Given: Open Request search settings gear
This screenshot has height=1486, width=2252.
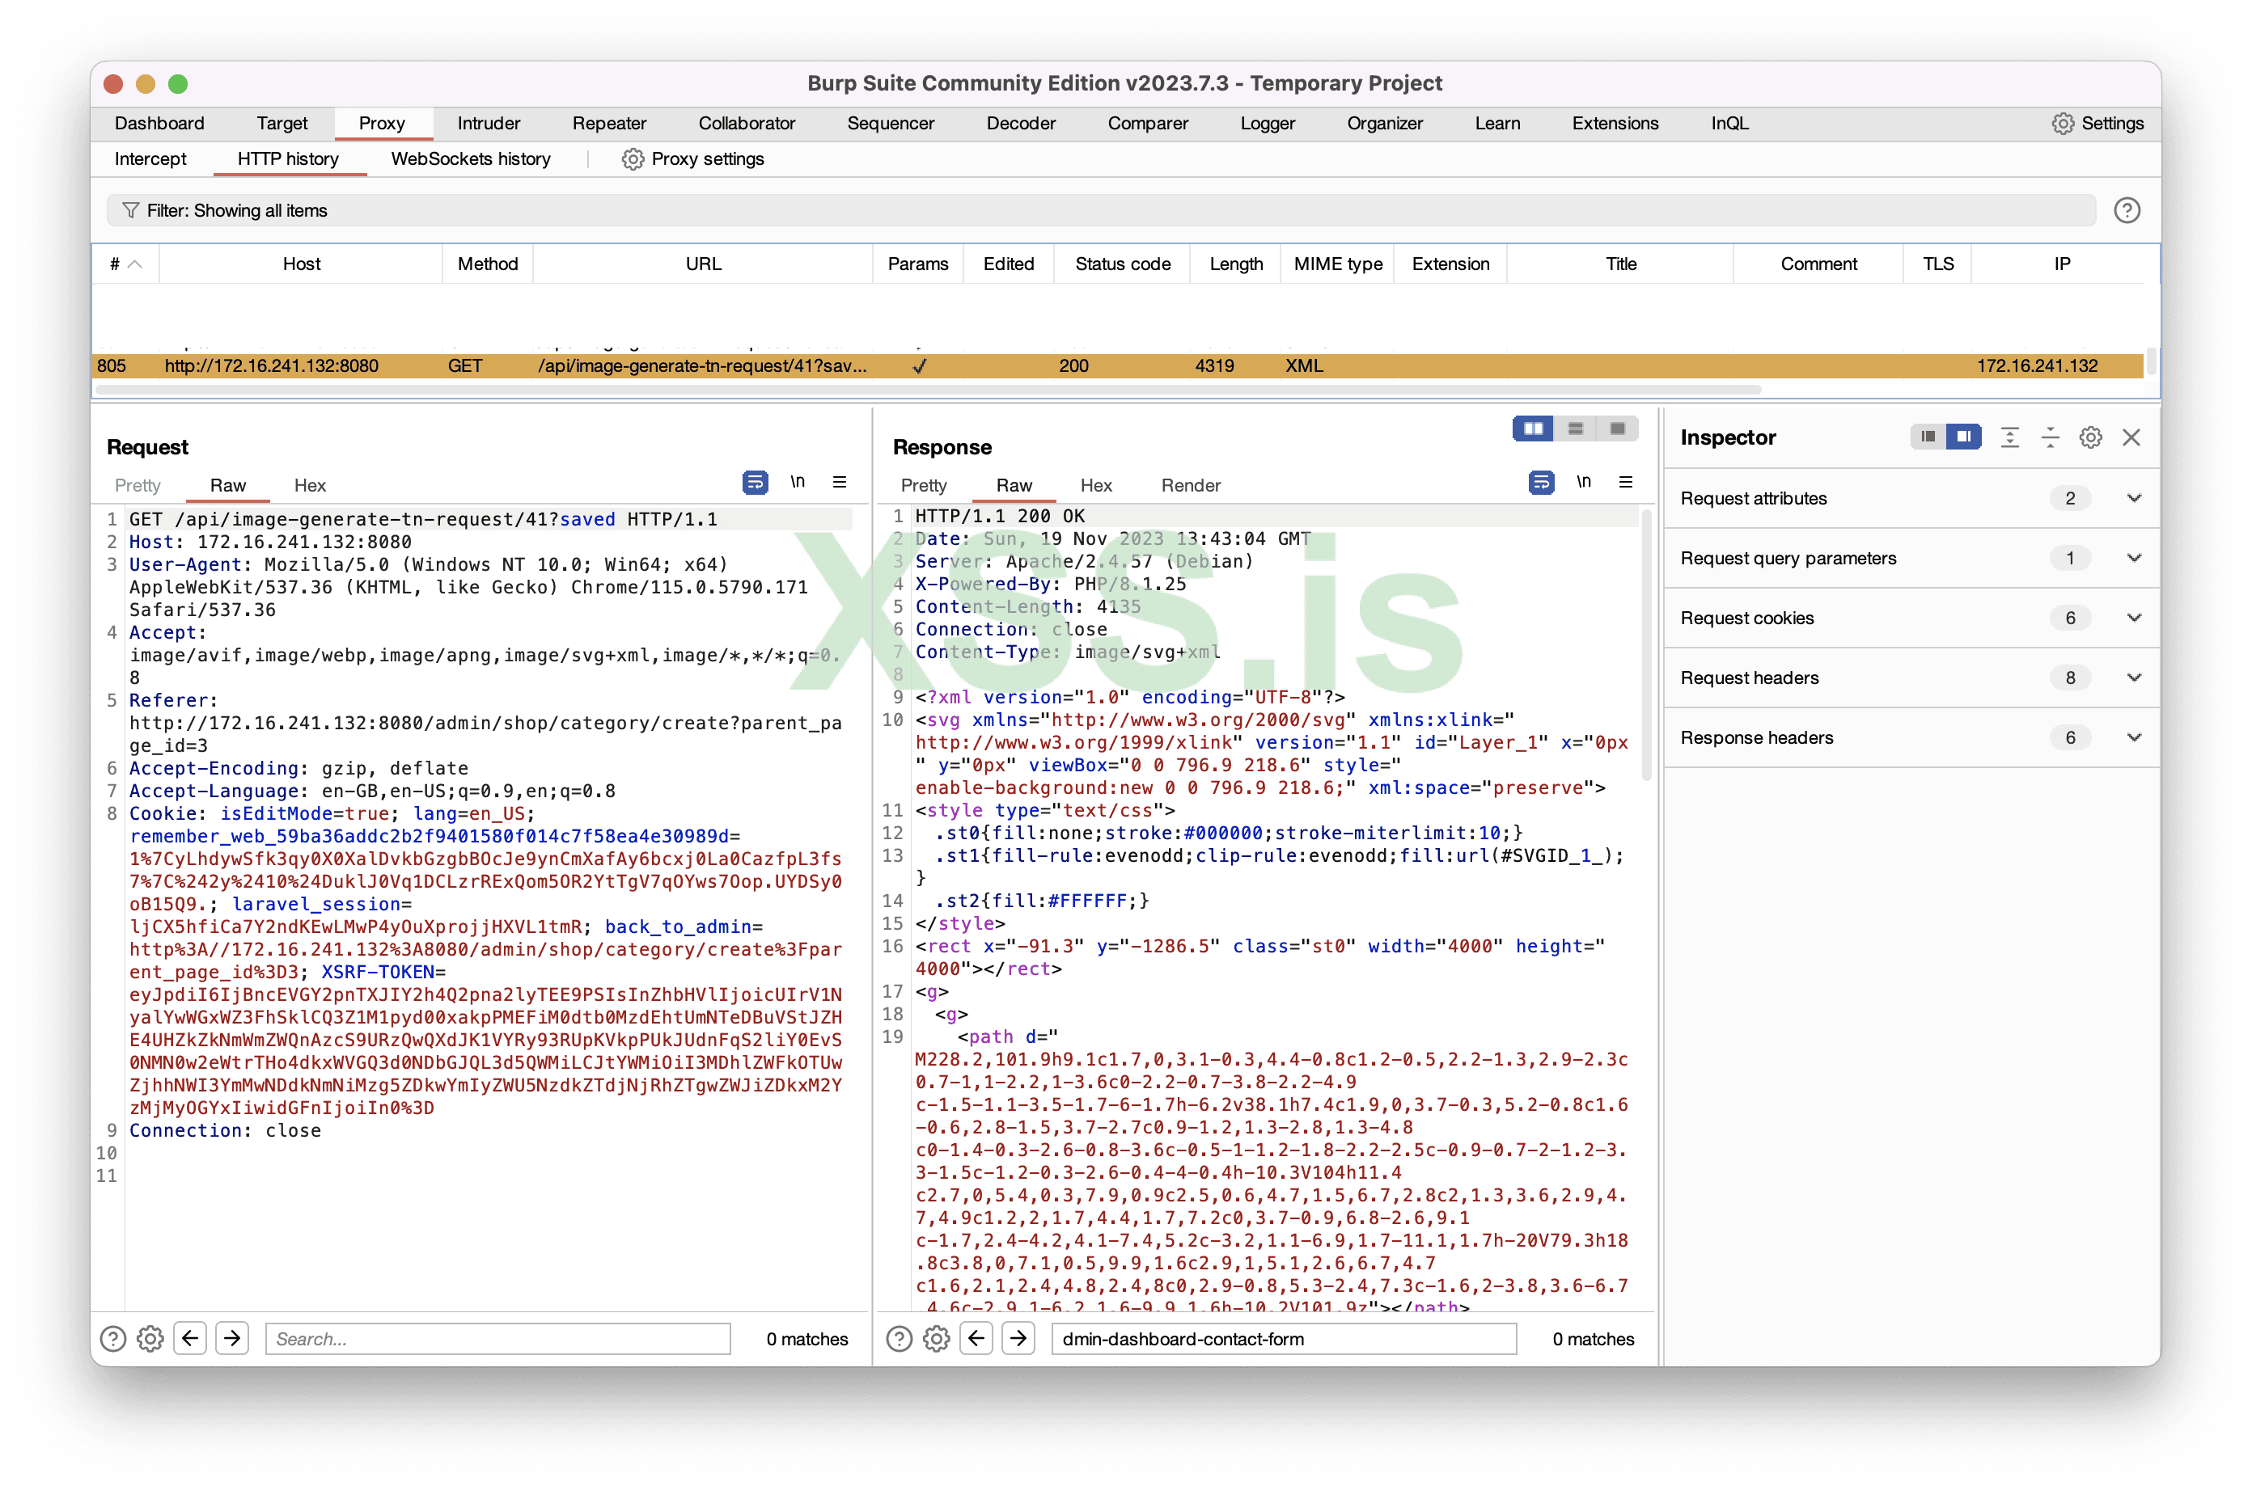Looking at the screenshot, I should click(150, 1338).
